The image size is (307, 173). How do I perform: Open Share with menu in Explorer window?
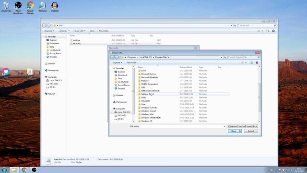(x=80, y=31)
